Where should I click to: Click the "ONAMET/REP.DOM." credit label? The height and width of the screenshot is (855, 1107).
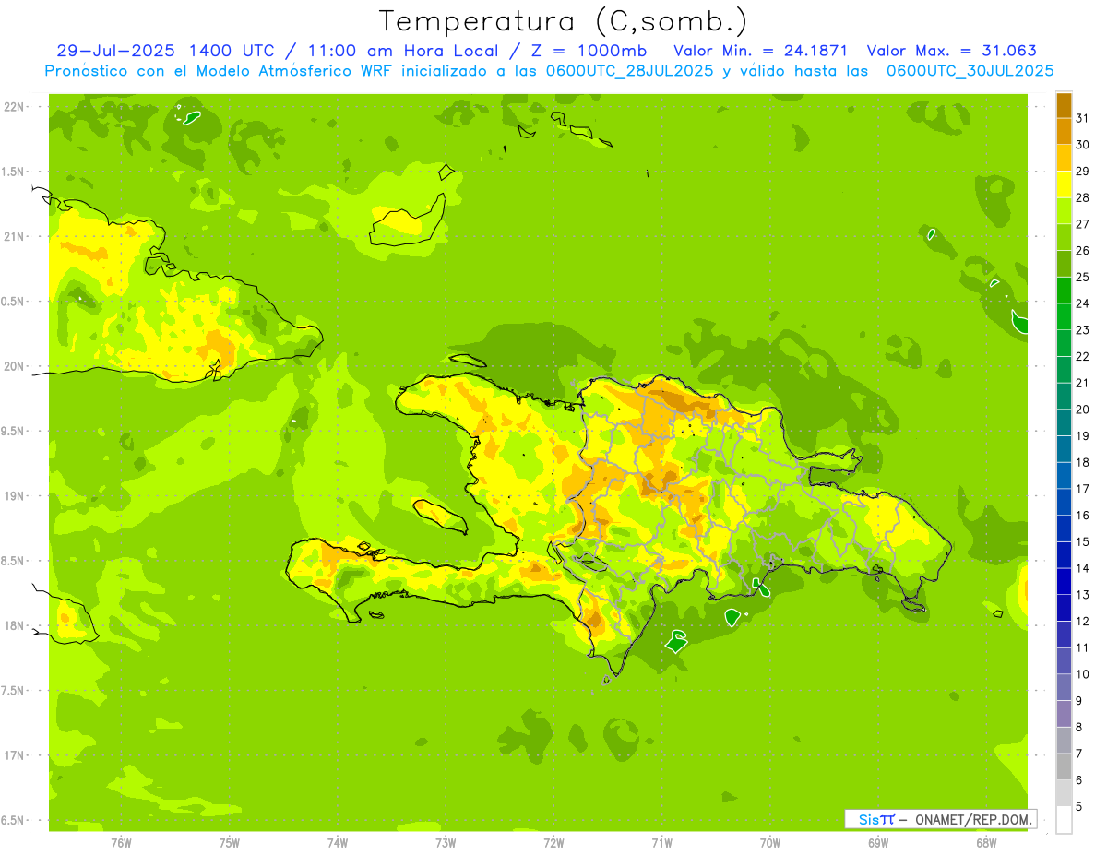975,819
